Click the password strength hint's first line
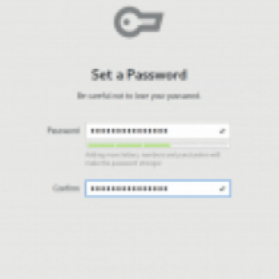Viewport: 279px width, 279px height. click(153, 155)
